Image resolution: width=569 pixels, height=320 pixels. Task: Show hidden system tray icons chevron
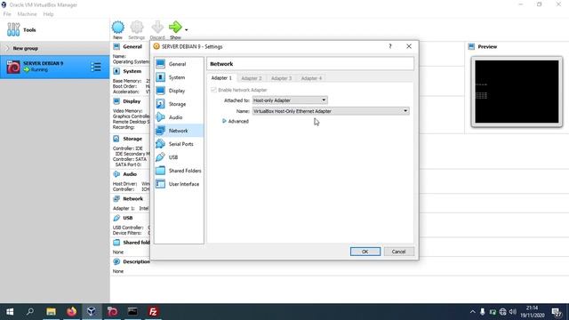(472, 312)
